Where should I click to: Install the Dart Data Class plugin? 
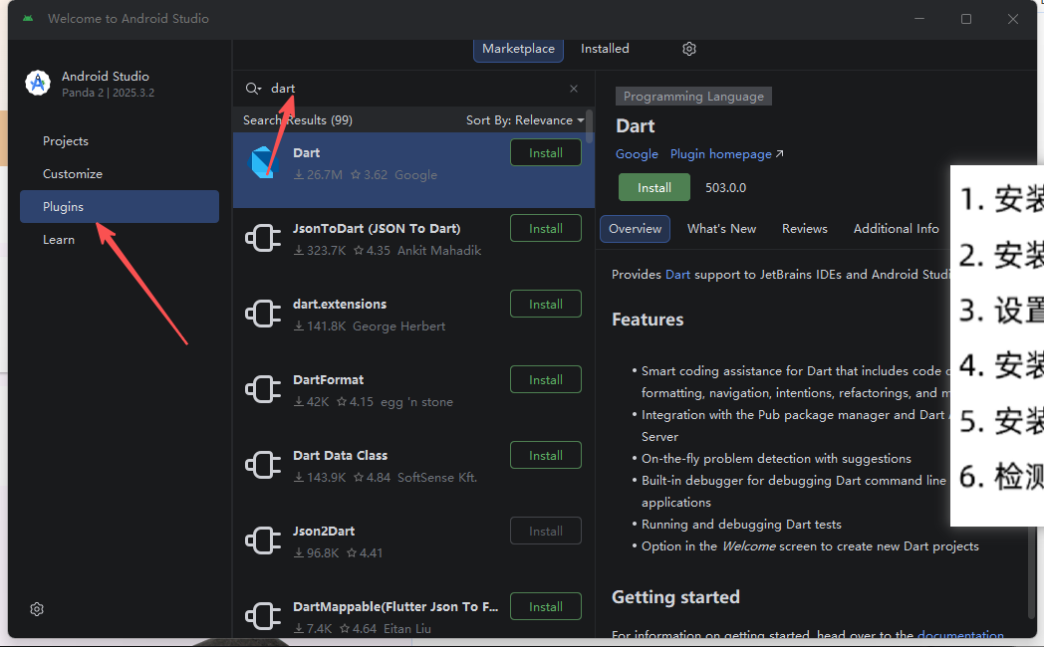click(545, 456)
